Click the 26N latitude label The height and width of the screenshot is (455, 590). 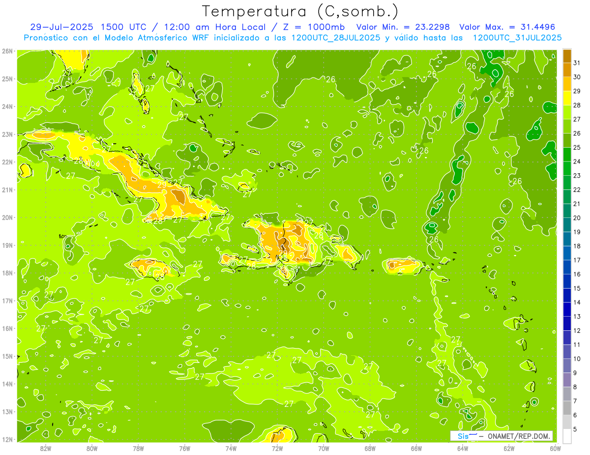(x=7, y=51)
